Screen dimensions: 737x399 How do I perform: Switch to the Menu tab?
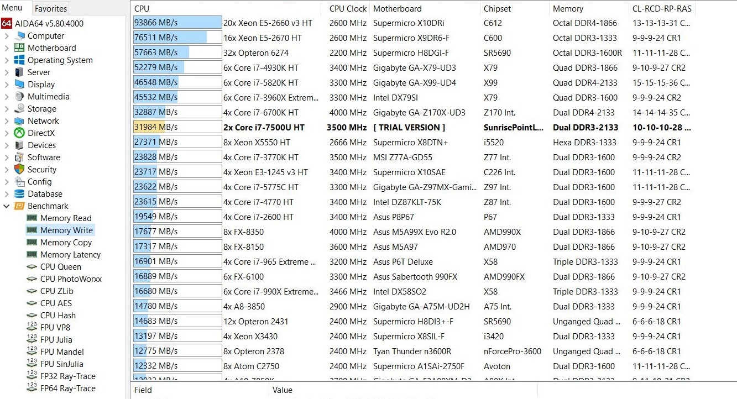pyautogui.click(x=12, y=8)
